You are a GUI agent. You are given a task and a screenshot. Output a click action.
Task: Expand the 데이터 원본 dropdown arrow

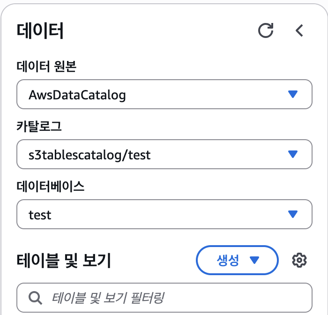[x=293, y=95]
